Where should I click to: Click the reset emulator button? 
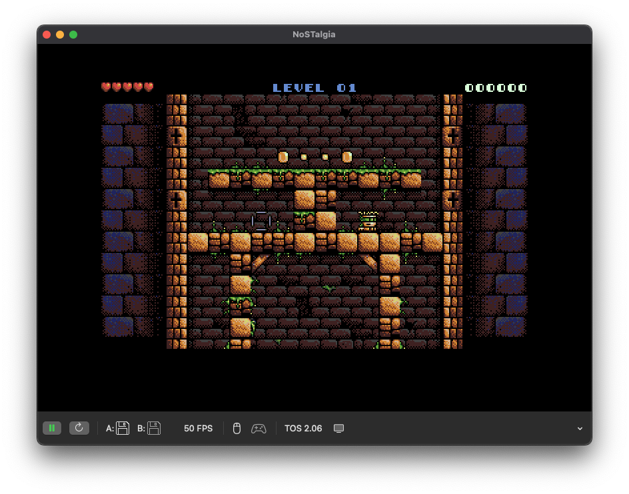click(79, 428)
